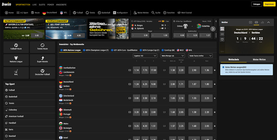Open stats icon for Wales vs Norwegen
The image size is (277, 140).
tap(130, 126)
